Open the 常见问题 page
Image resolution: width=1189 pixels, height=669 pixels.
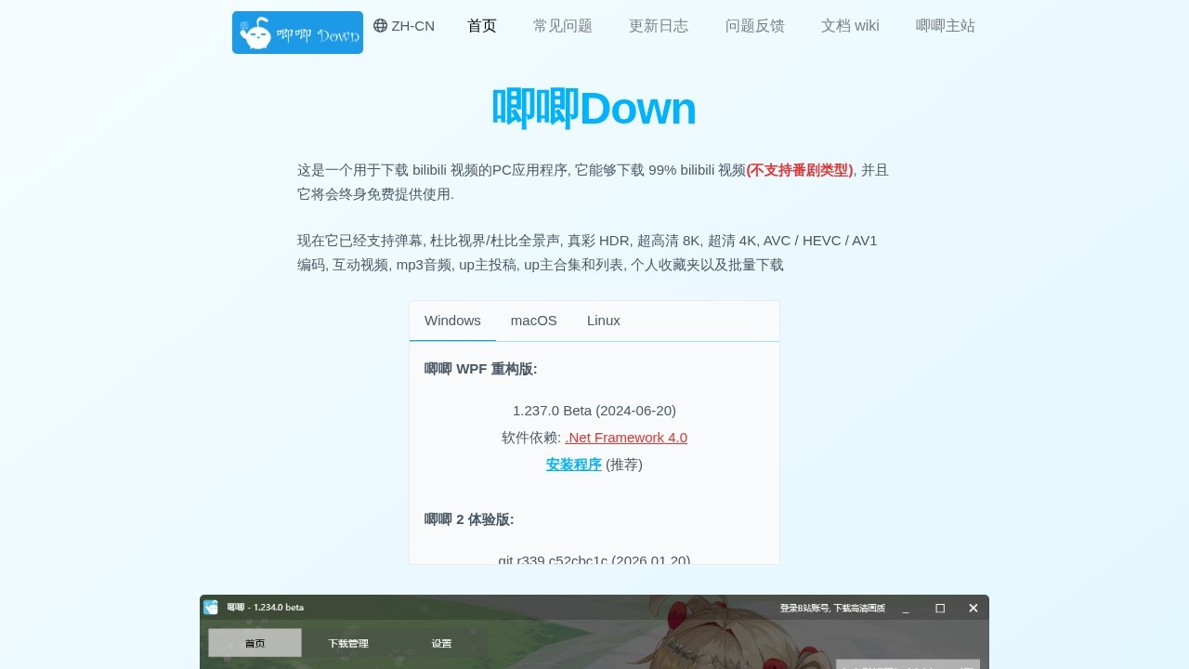[562, 26]
